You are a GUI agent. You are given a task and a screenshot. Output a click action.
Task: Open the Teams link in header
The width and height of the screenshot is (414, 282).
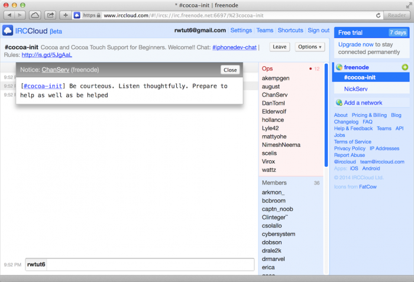click(265, 30)
